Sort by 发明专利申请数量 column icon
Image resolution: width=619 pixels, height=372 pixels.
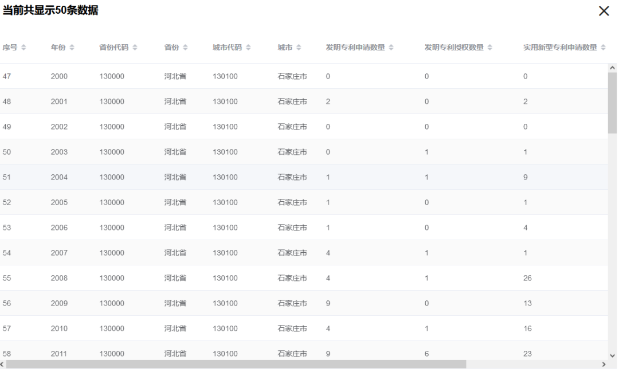click(391, 48)
